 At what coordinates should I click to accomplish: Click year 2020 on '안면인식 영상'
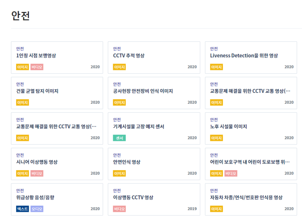tap(192, 173)
